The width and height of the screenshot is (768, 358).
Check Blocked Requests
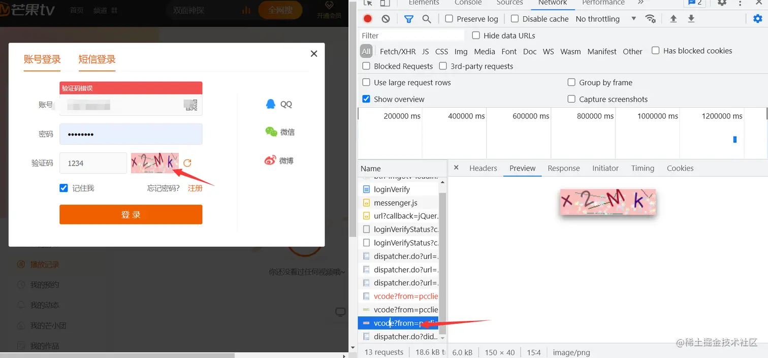(366, 66)
